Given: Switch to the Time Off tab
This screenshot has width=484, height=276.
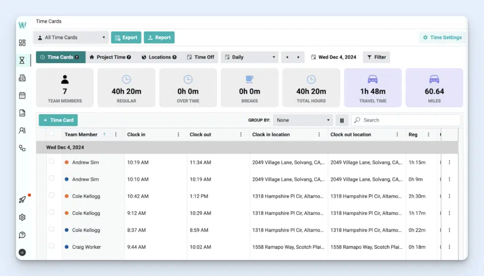Looking at the screenshot, I should [200, 57].
